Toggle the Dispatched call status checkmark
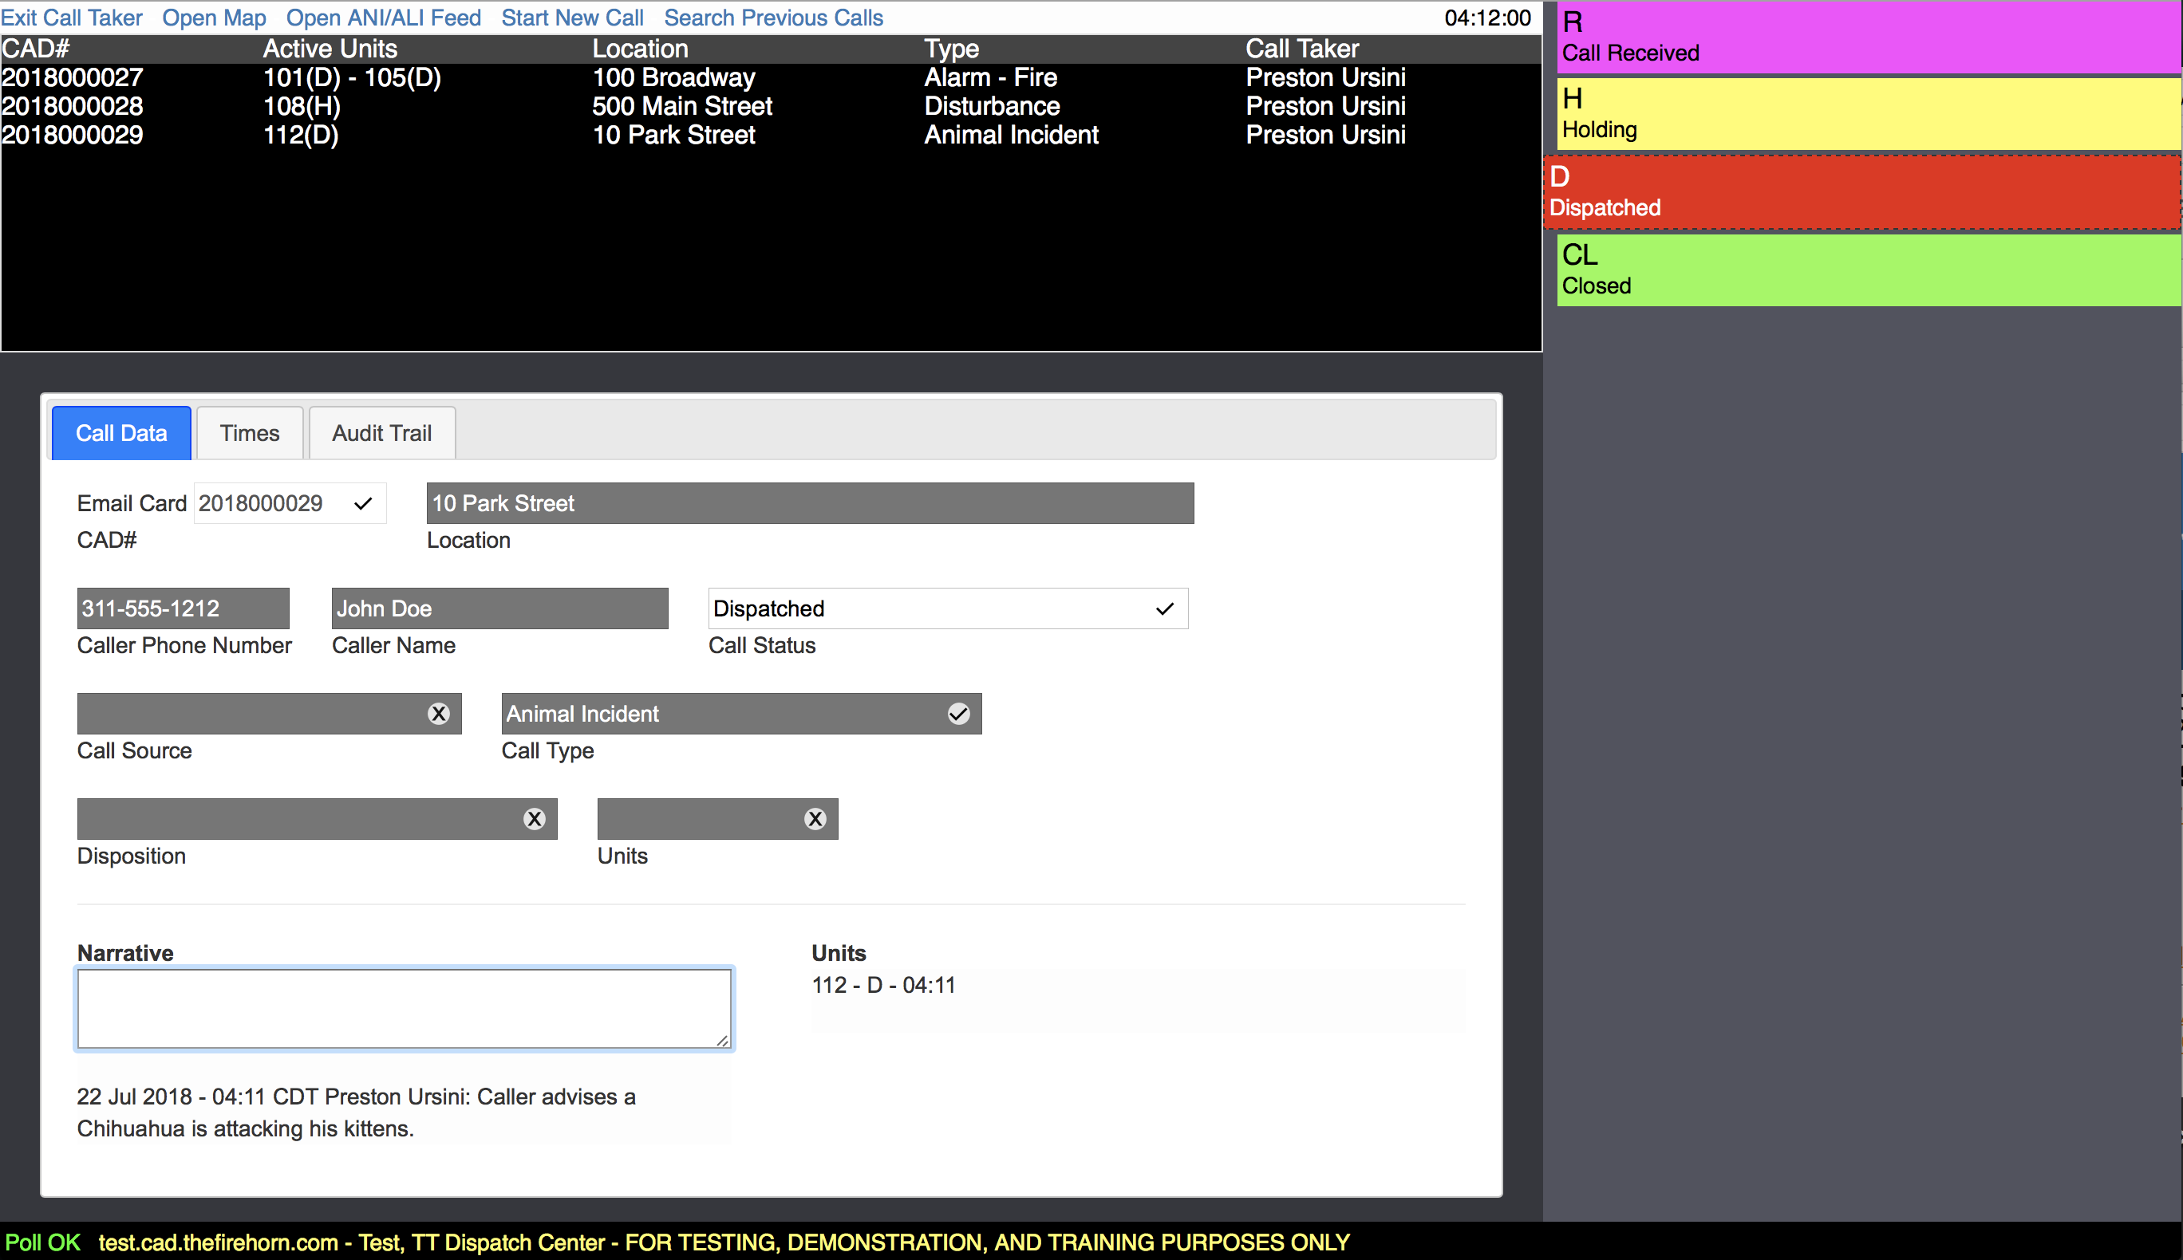The width and height of the screenshot is (2183, 1260). coord(1167,608)
